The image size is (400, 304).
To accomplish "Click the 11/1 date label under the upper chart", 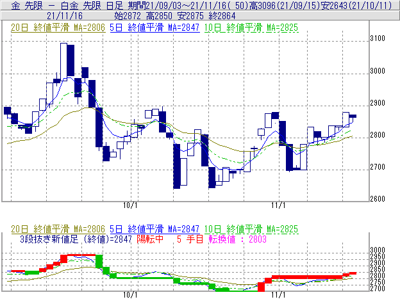I will [278, 205].
